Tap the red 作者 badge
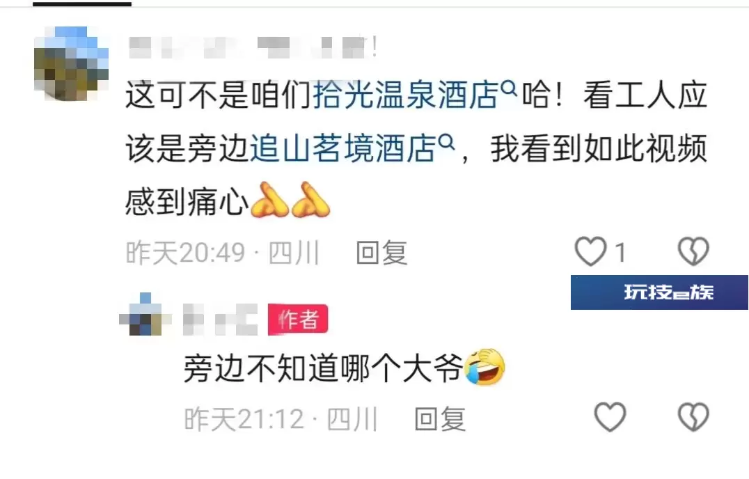The image size is (749, 479). click(x=298, y=320)
